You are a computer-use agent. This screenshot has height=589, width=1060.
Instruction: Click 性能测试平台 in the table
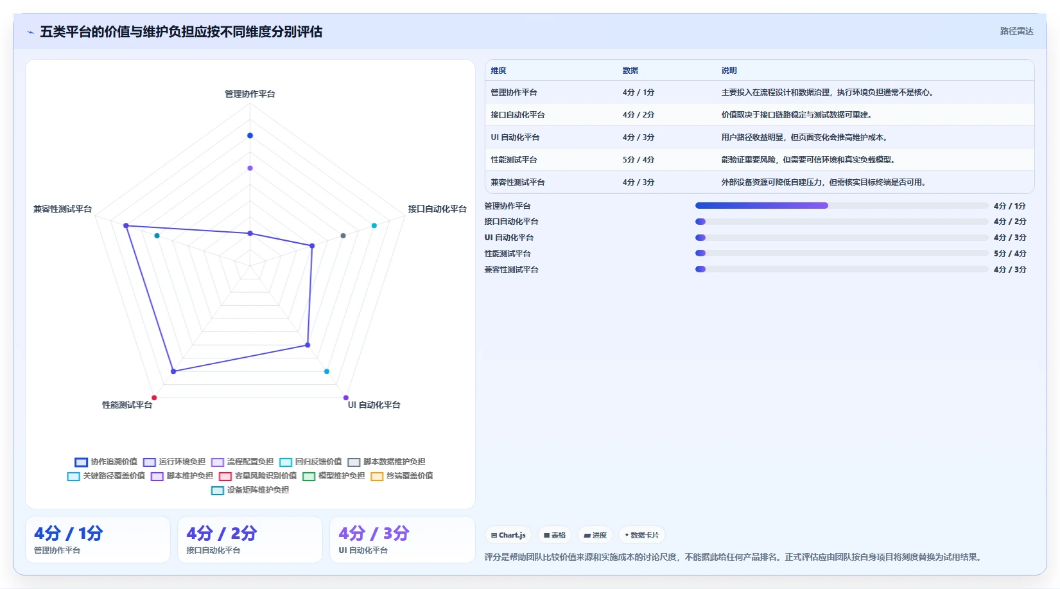514,160
